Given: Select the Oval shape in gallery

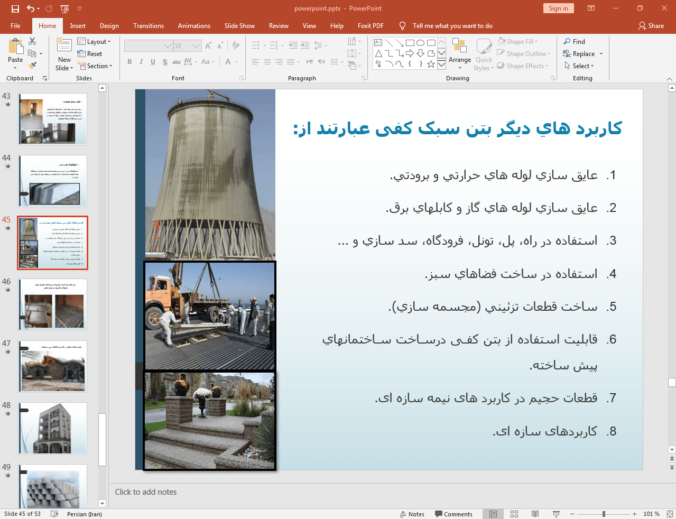Looking at the screenshot, I should point(421,43).
